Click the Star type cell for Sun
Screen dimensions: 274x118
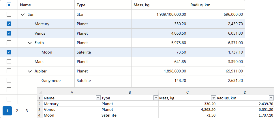[103, 14]
